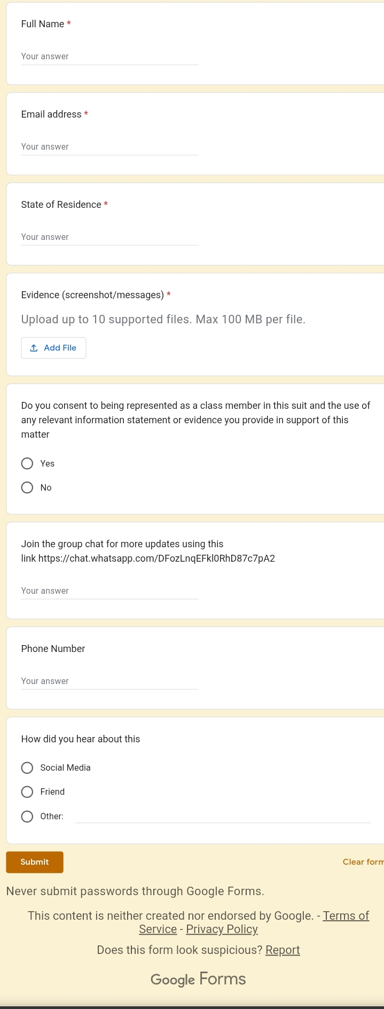Click the Full Name answer field
The image size is (384, 1009).
point(109,57)
